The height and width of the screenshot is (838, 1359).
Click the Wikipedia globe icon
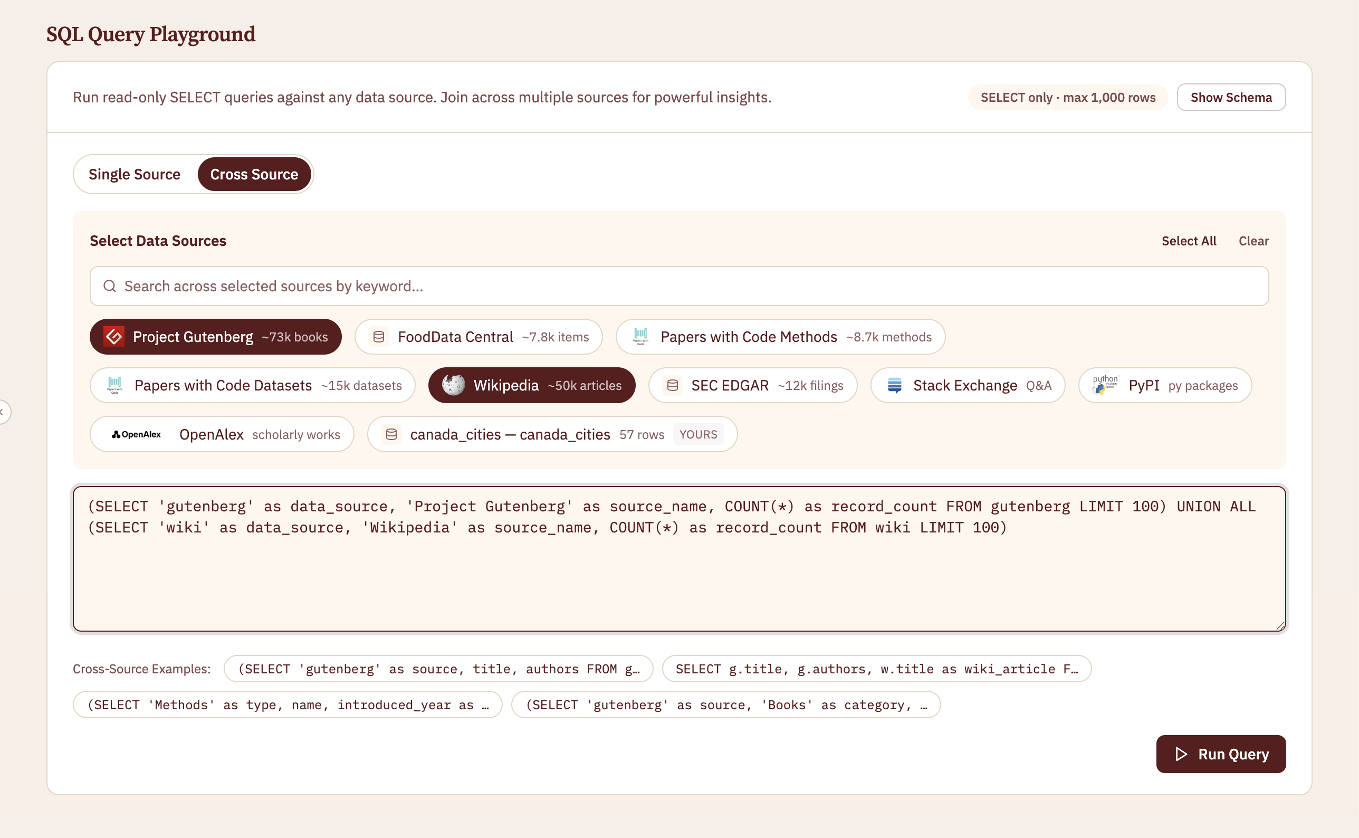[x=453, y=385]
